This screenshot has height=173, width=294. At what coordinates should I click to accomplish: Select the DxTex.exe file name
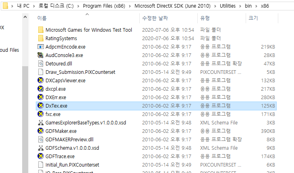coord(56,106)
